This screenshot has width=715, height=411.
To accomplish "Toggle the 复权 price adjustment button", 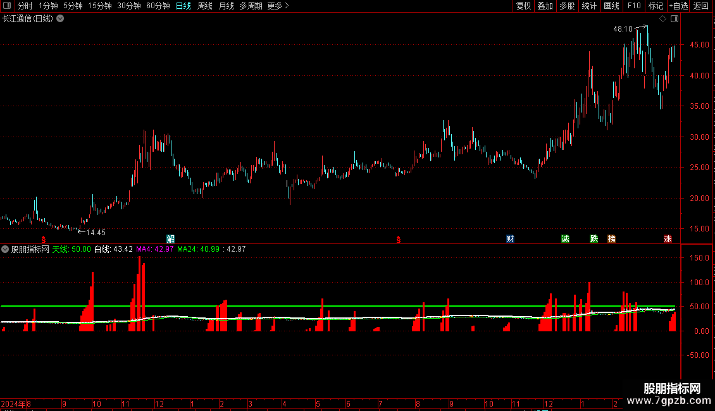I will [x=523, y=6].
